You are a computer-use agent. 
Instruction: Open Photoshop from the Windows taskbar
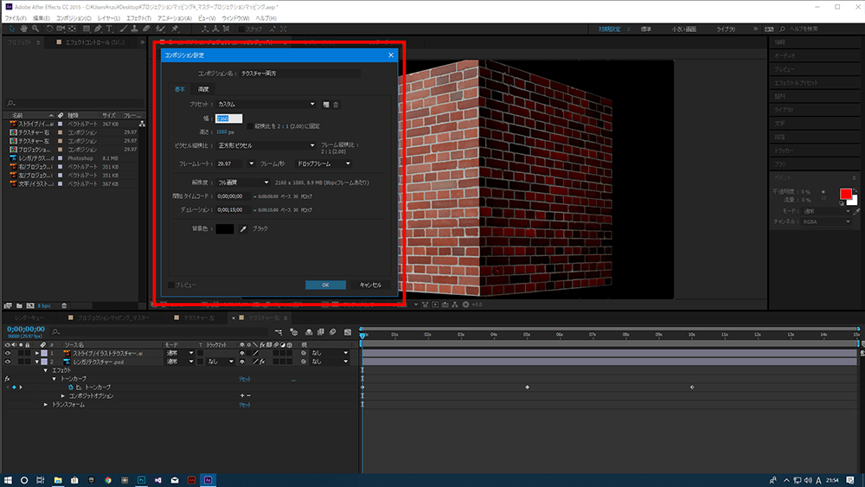[x=140, y=479]
